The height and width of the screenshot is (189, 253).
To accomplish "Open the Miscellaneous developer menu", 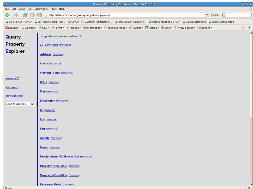I will (x=116, y=28).
